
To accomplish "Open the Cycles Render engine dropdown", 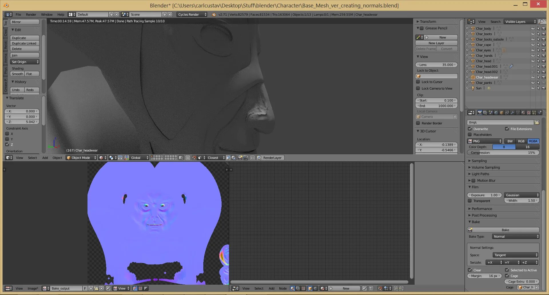I will 192,15.
